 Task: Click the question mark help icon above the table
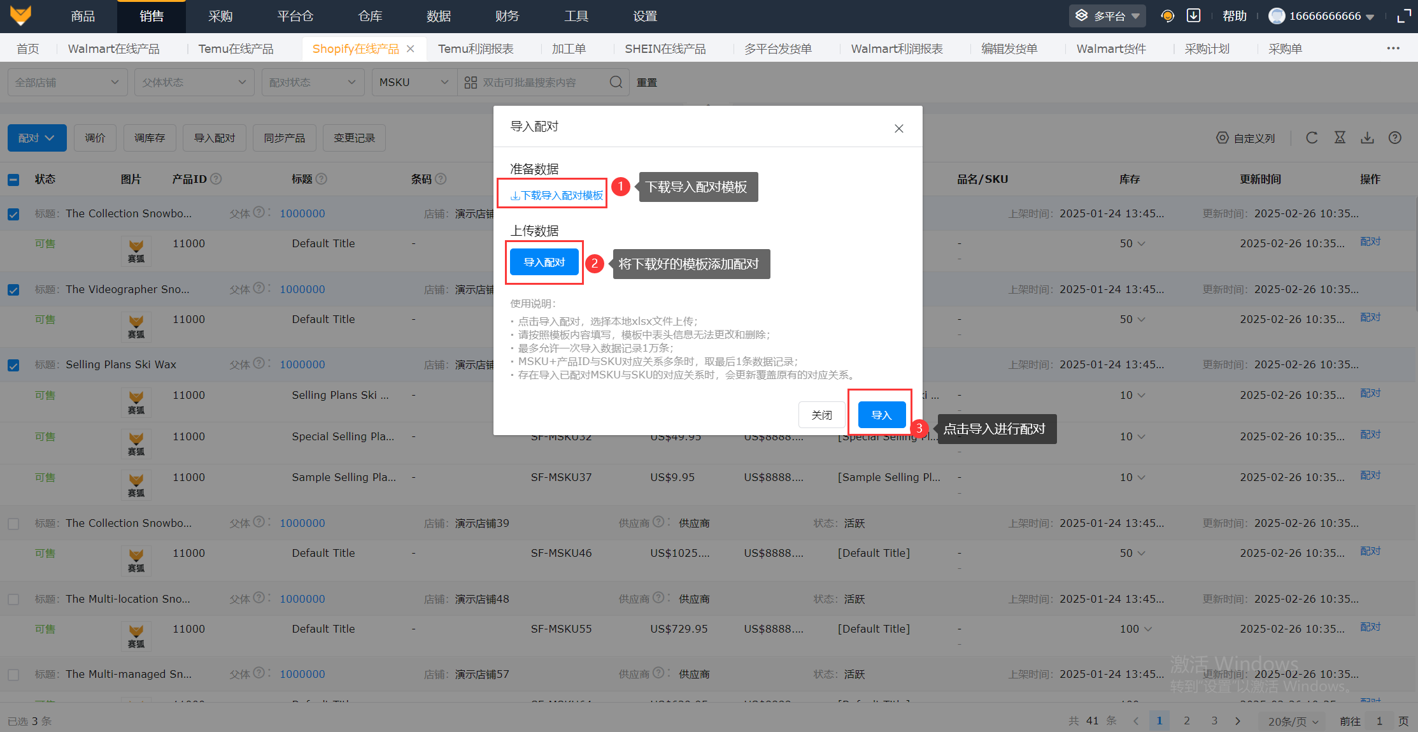pyautogui.click(x=1394, y=138)
